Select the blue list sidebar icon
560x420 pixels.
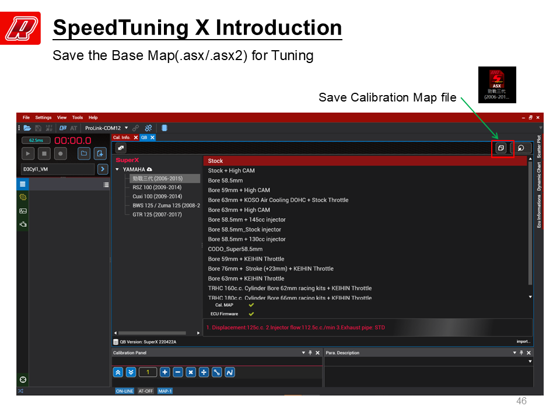[x=23, y=184]
